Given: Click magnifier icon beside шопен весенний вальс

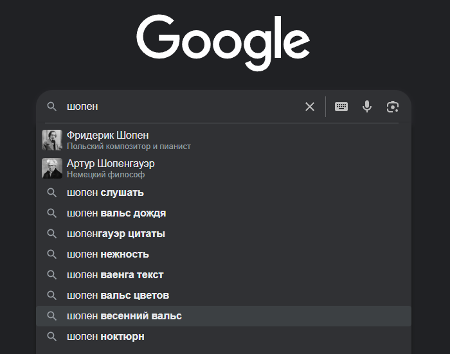Looking at the screenshot, I should (x=51, y=316).
